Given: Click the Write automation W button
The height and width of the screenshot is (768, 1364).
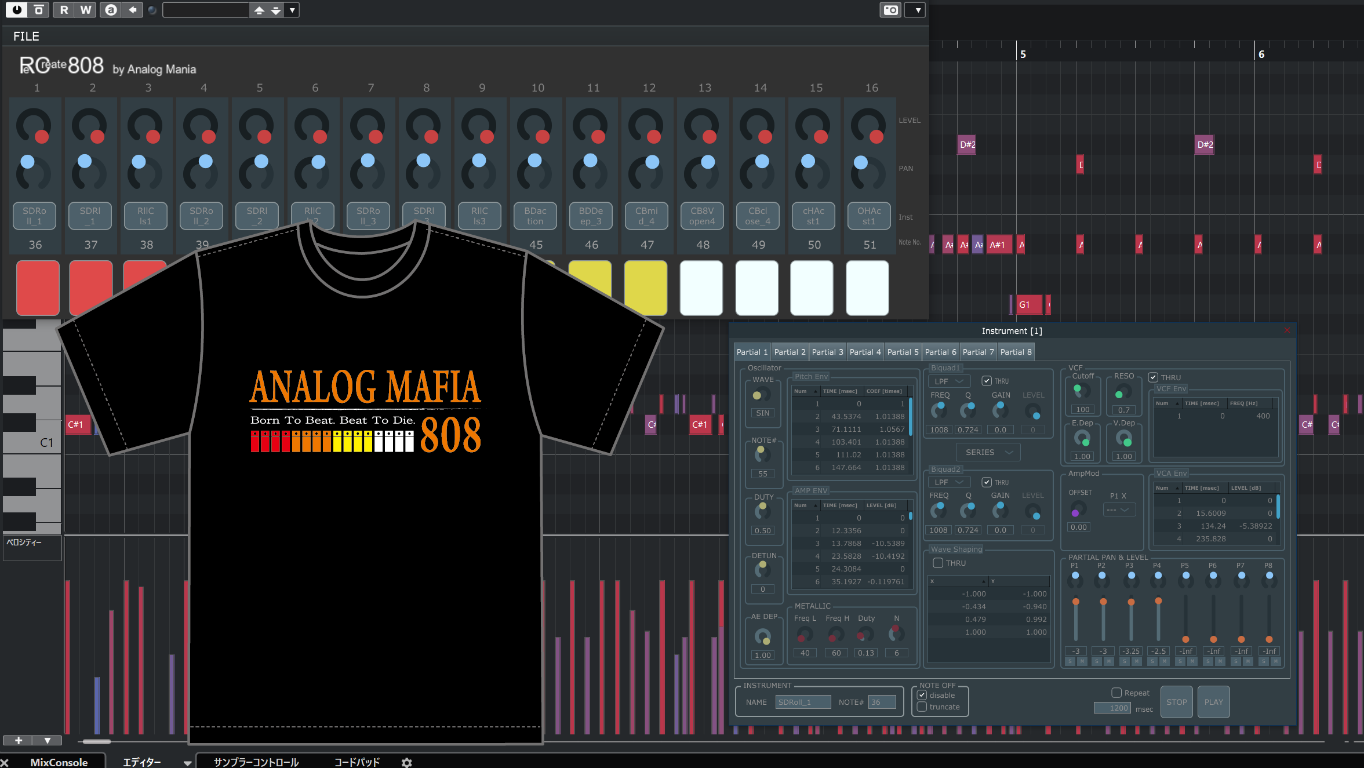Looking at the screenshot, I should 86,10.
